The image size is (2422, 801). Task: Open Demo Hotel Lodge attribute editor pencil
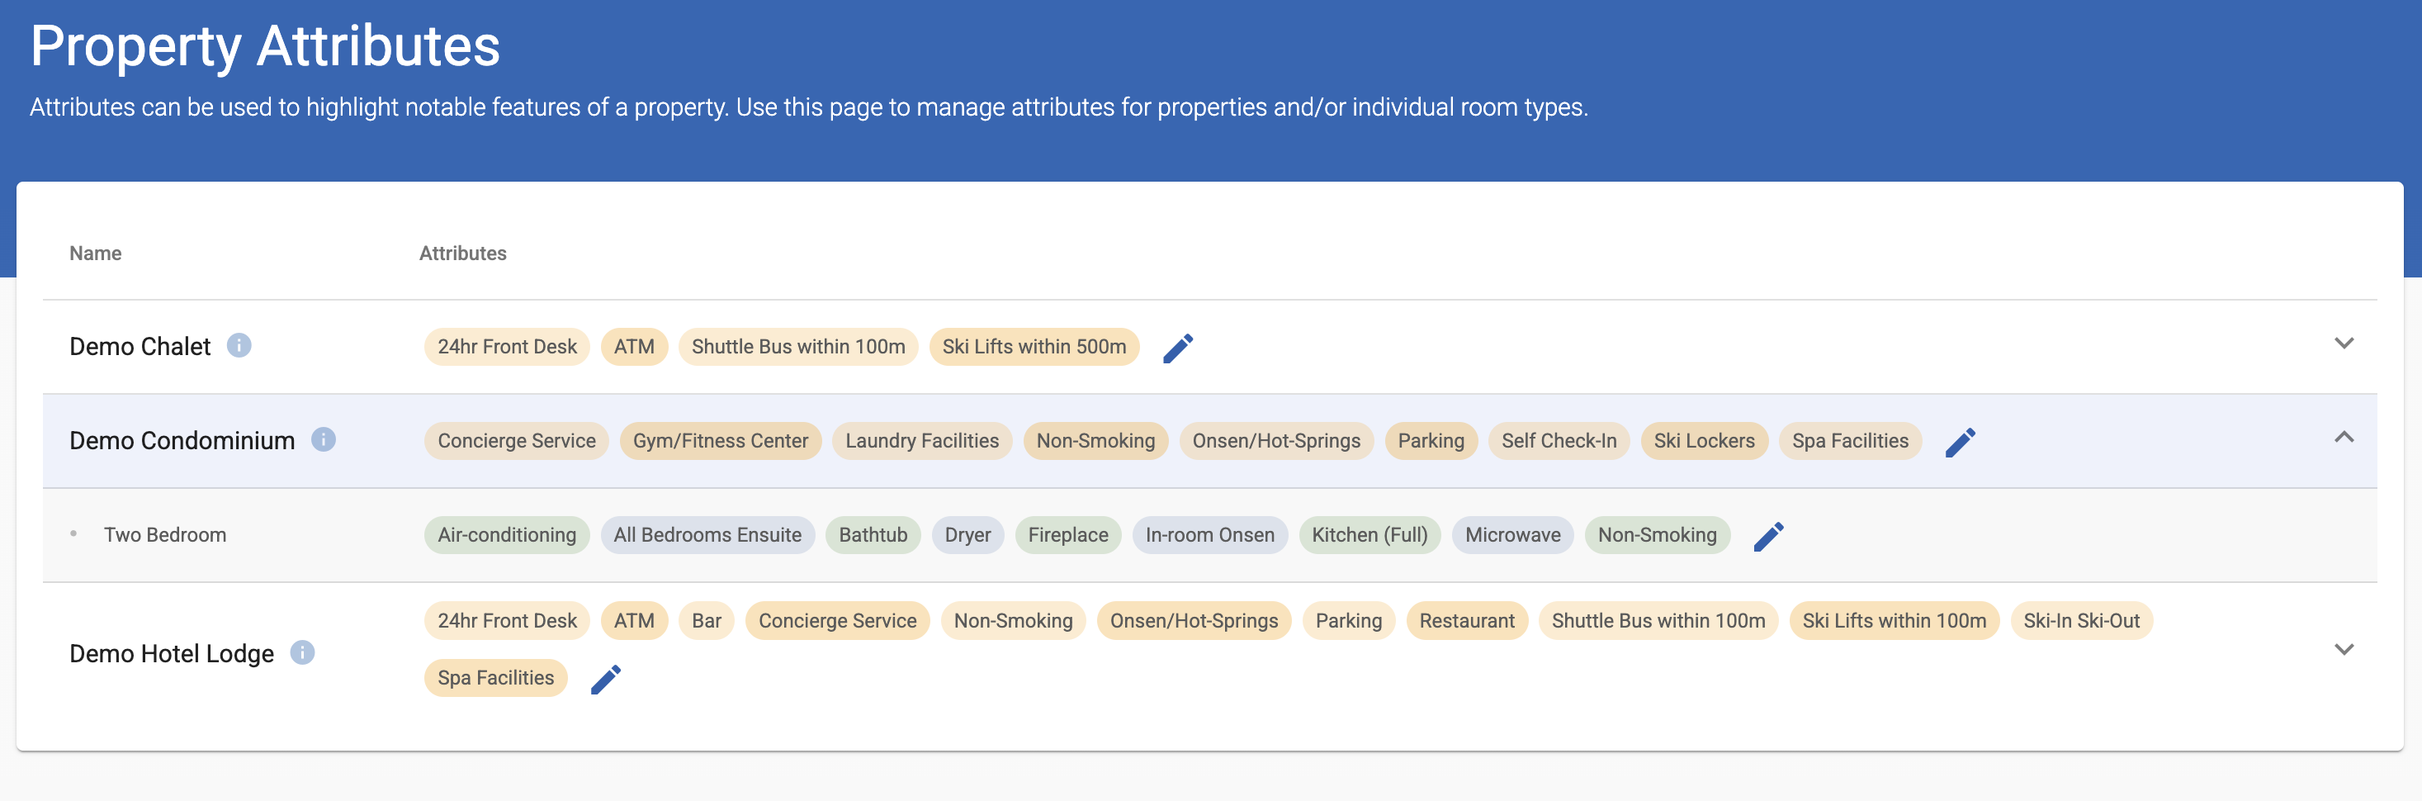(x=606, y=679)
